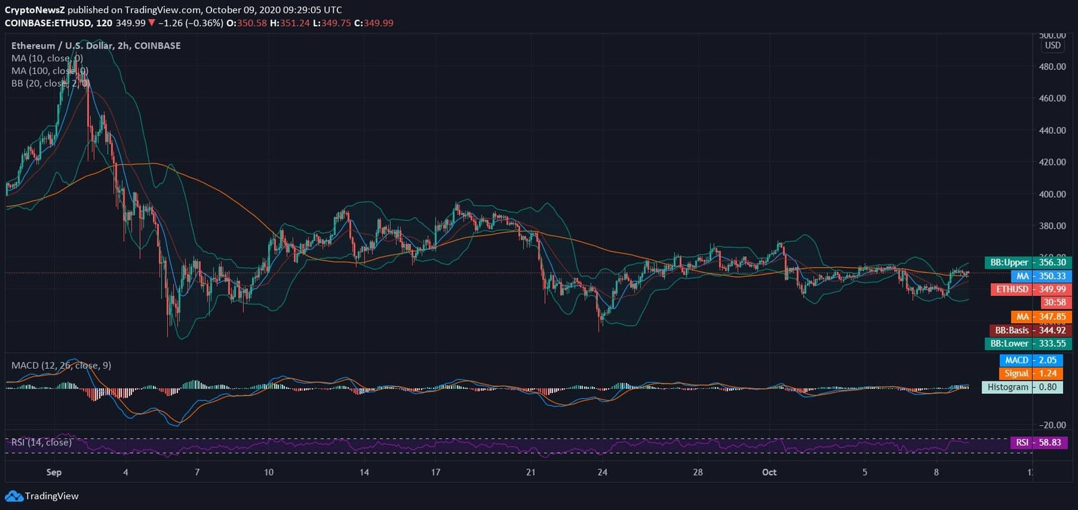Click the CryptoNewsZ publisher name

point(34,10)
